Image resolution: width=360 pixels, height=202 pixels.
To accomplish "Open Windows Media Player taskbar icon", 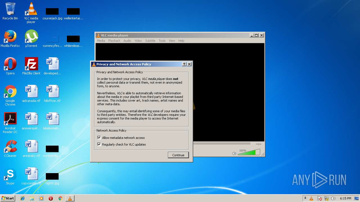I will point(41,198).
